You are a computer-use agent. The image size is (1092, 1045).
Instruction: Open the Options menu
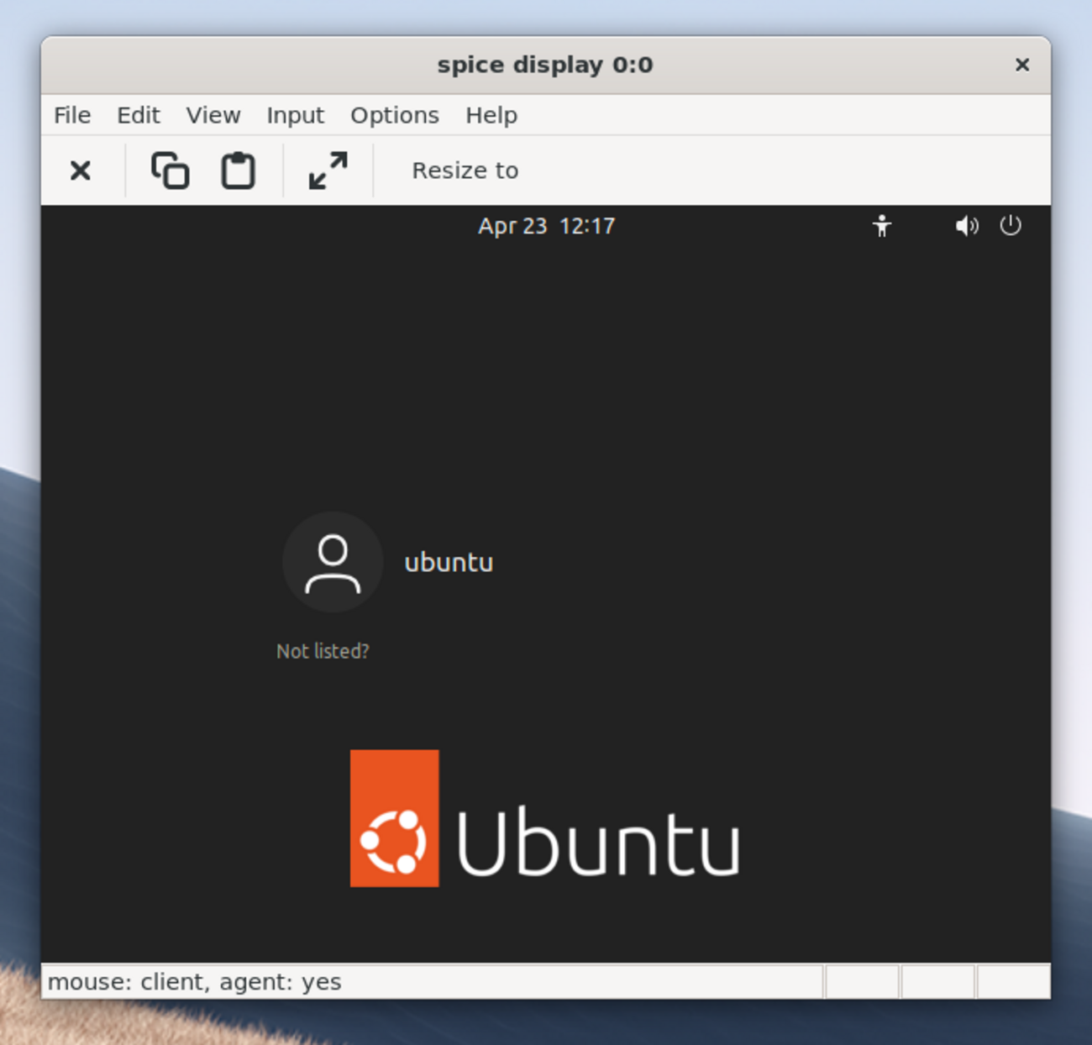pyautogui.click(x=395, y=115)
